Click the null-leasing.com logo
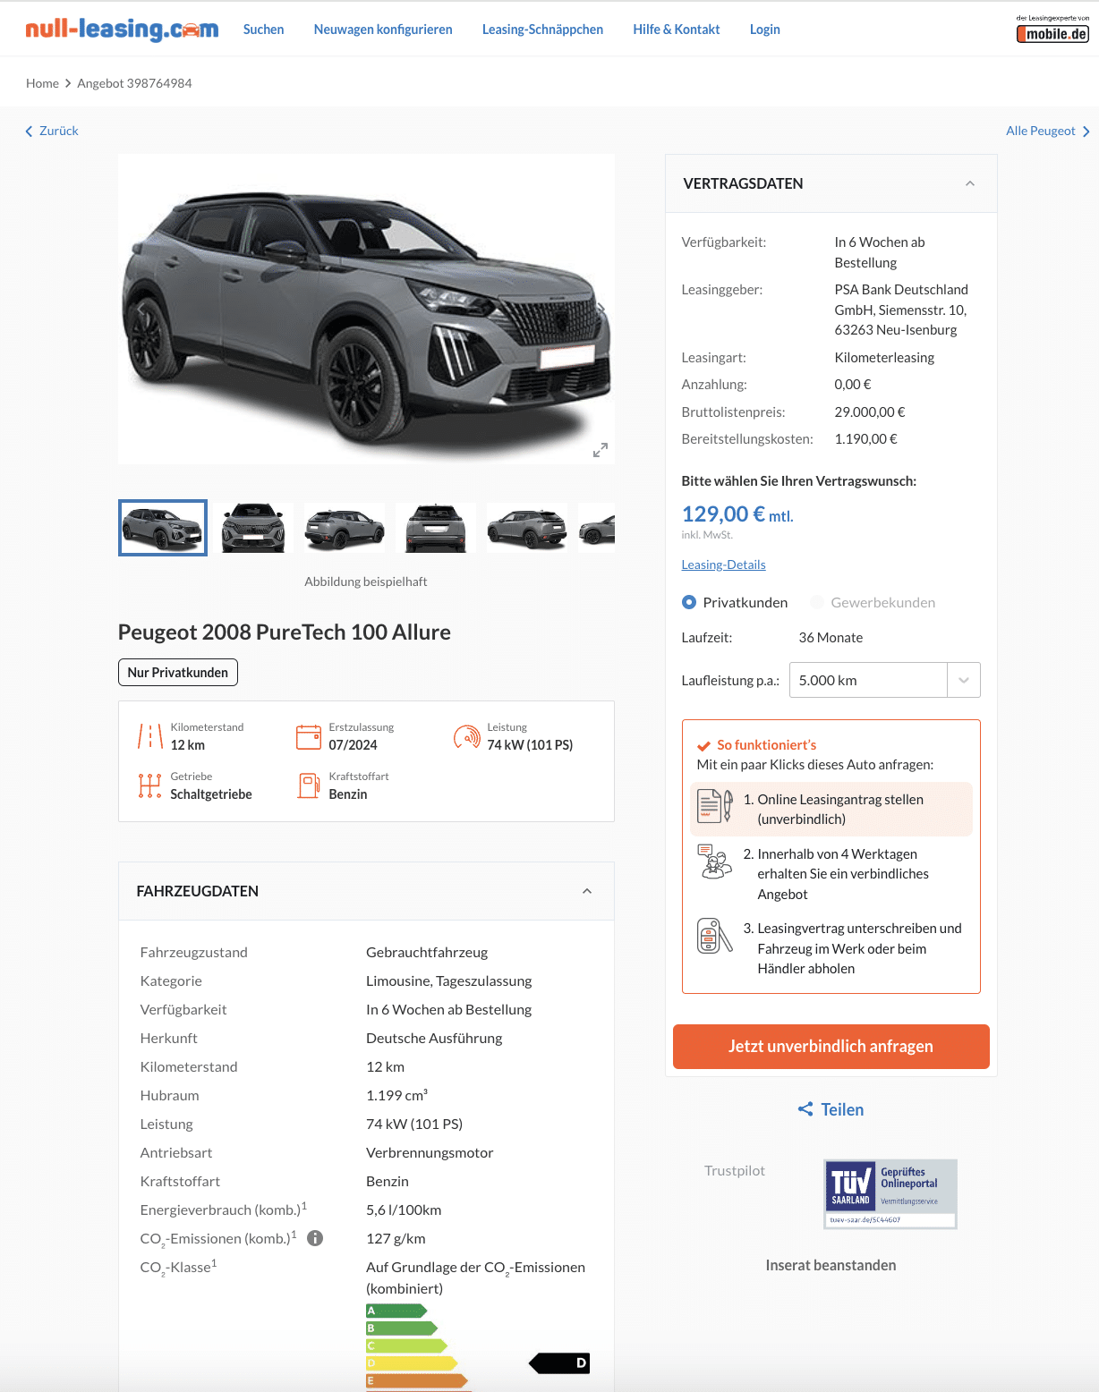 pos(122,29)
